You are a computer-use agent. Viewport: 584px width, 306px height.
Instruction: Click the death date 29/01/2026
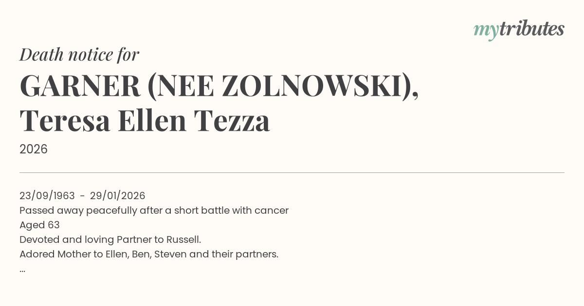tap(117, 196)
